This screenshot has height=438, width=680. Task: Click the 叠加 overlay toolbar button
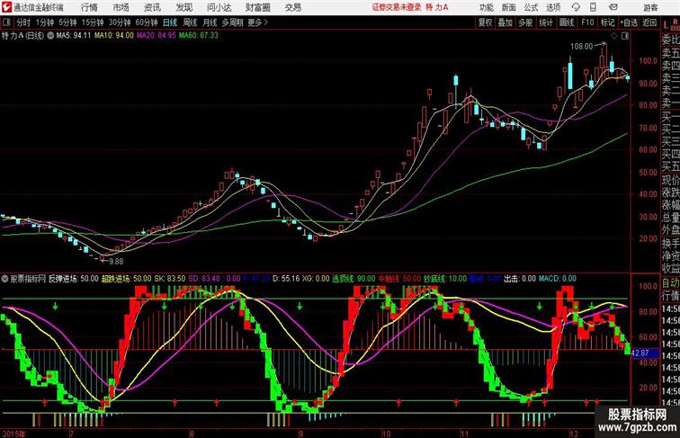tap(506, 22)
